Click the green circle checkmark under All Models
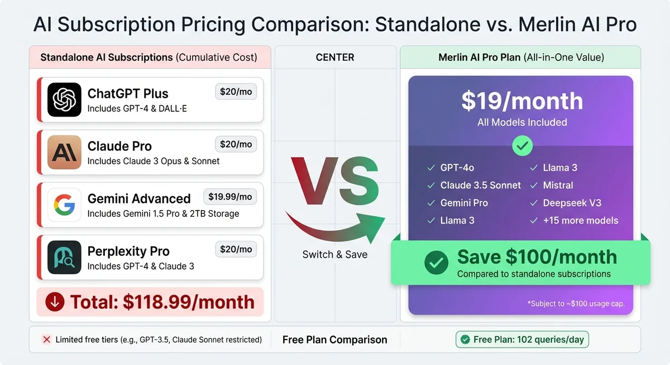The height and width of the screenshot is (365, 670). coord(522,145)
